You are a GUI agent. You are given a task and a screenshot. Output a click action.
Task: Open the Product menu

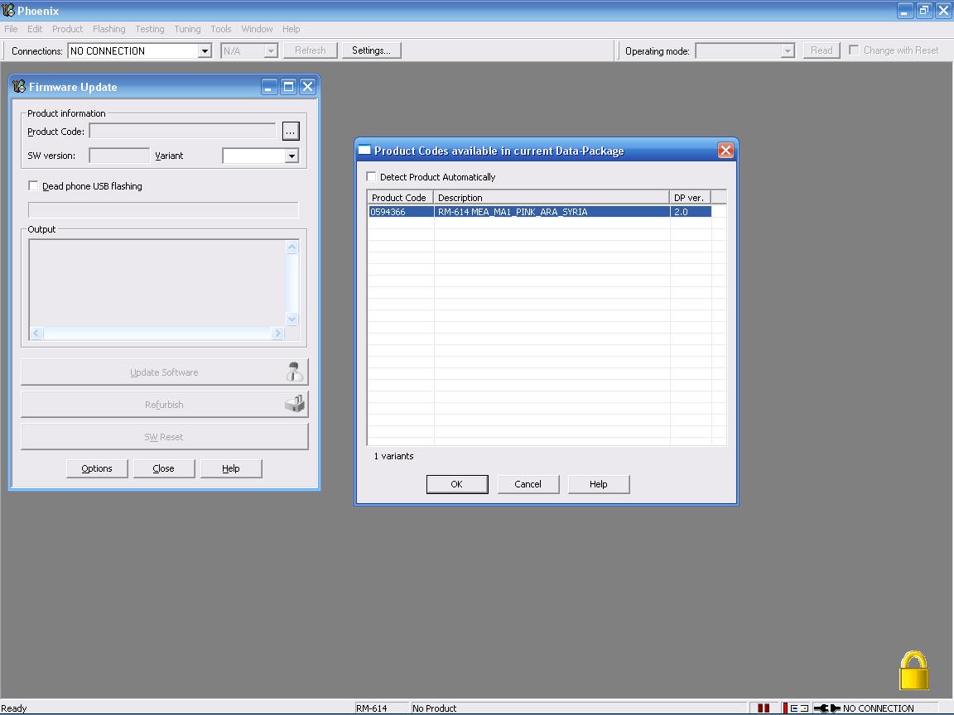click(68, 29)
